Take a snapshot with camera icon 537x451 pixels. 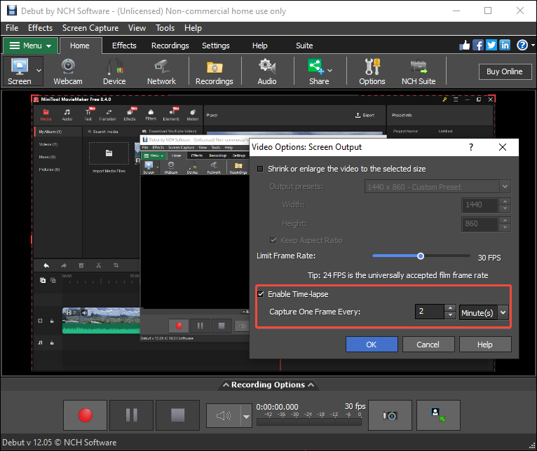click(390, 415)
